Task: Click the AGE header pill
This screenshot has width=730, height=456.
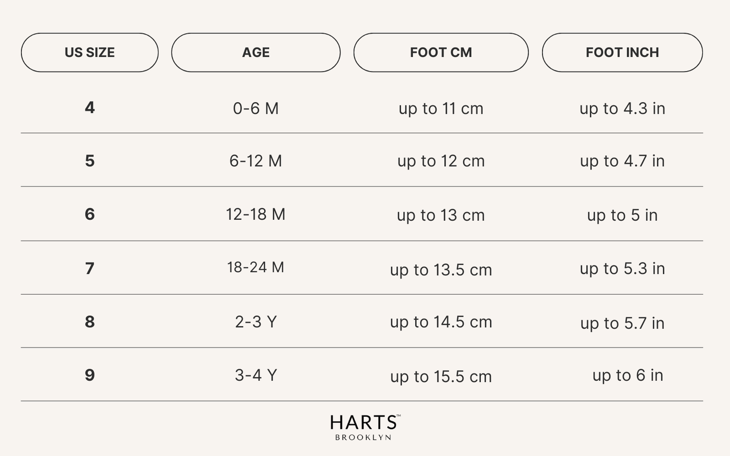Action: (x=255, y=53)
